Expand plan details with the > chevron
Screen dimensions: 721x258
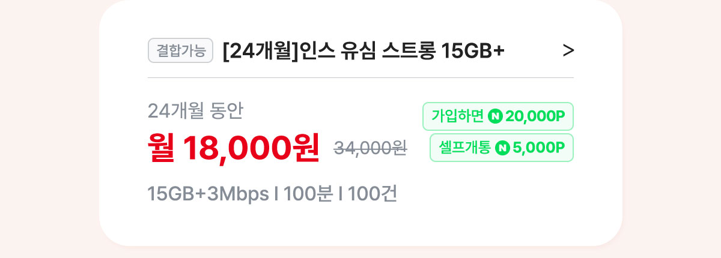coord(568,52)
